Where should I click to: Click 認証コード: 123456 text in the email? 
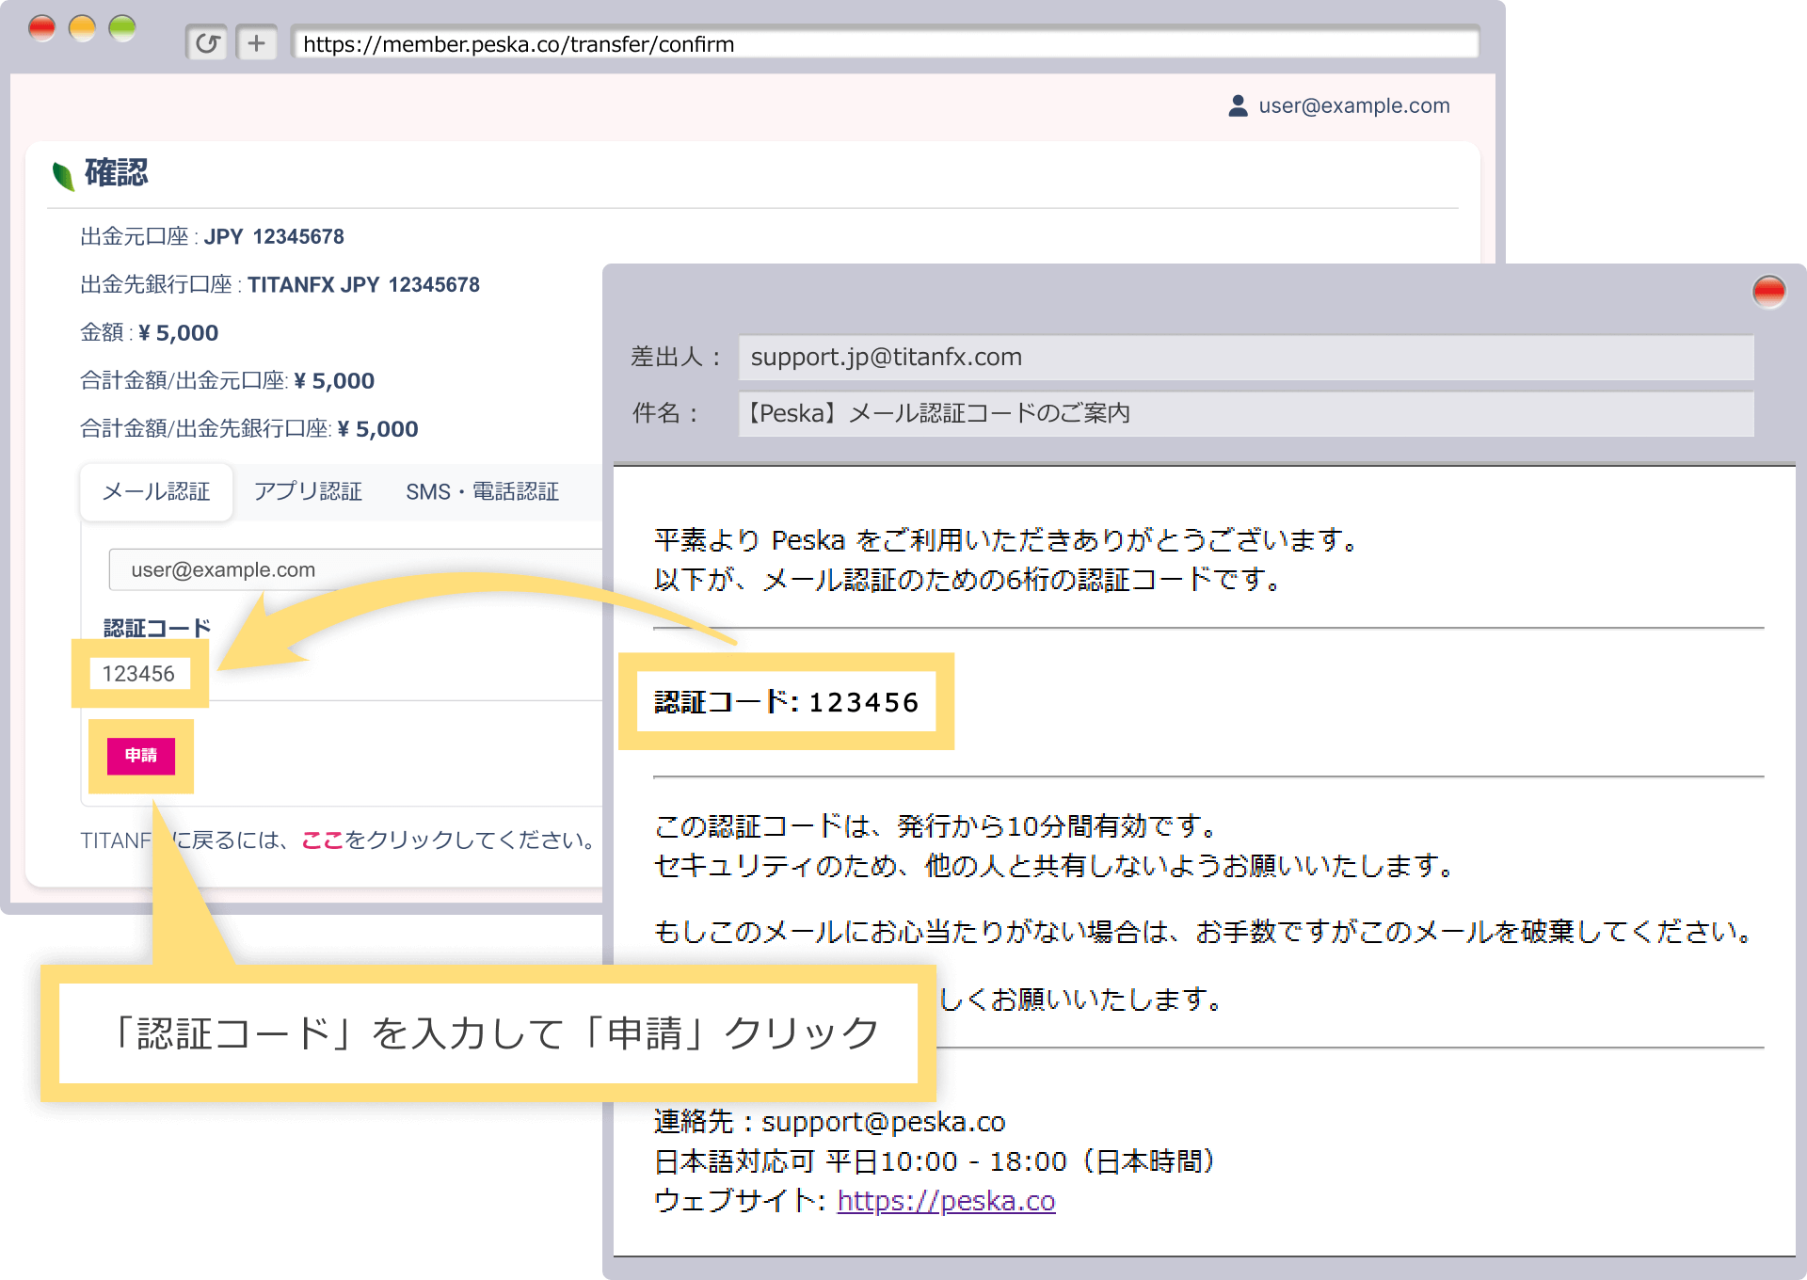(786, 702)
